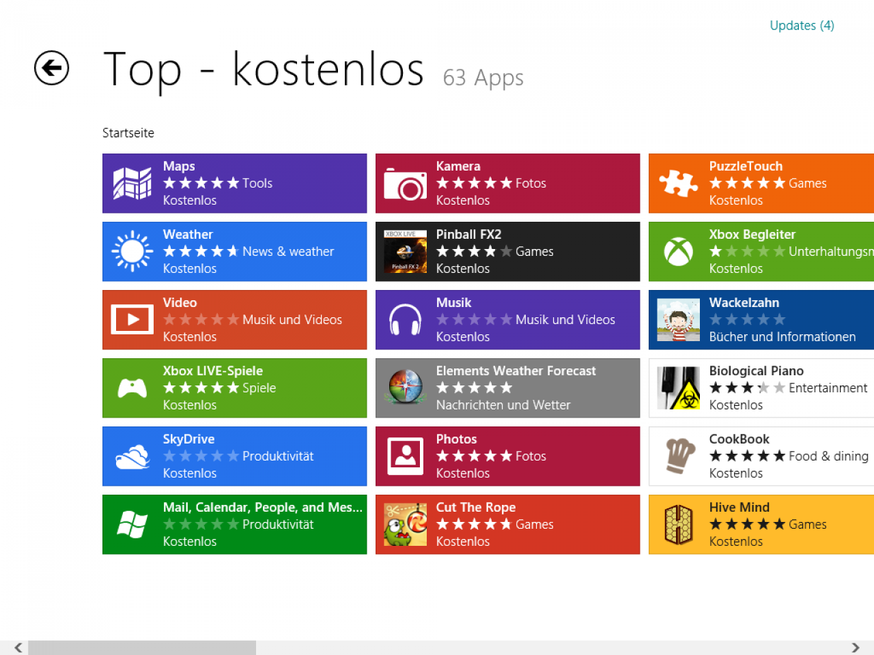Click Kostenlos price on the Cut The Rope tile
874x655 pixels.
point(463,541)
